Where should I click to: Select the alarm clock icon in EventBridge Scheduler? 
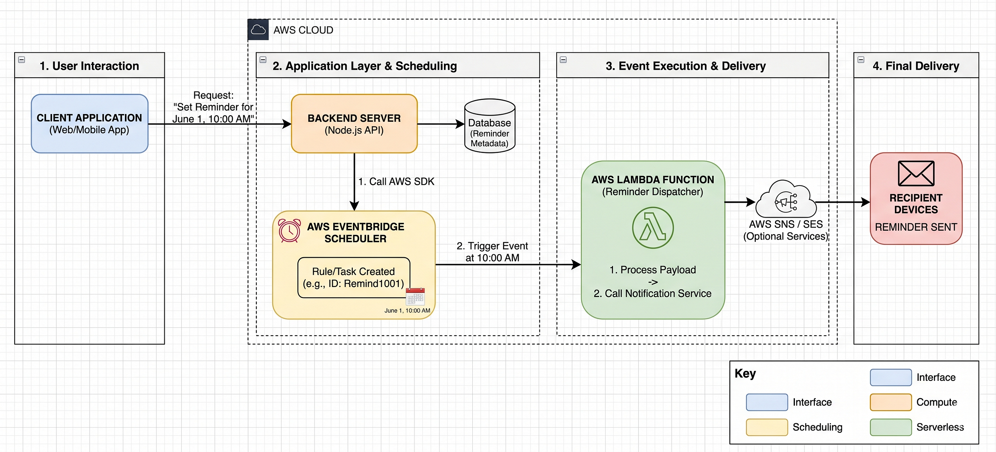(x=289, y=231)
